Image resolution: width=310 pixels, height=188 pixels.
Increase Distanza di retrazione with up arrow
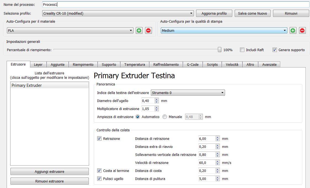pos(218,137)
